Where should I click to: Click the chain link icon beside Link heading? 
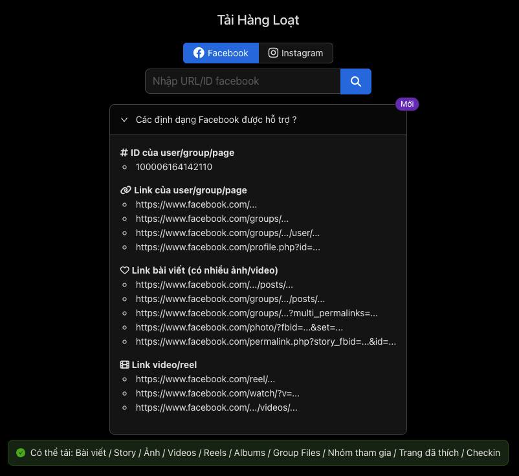click(x=126, y=190)
